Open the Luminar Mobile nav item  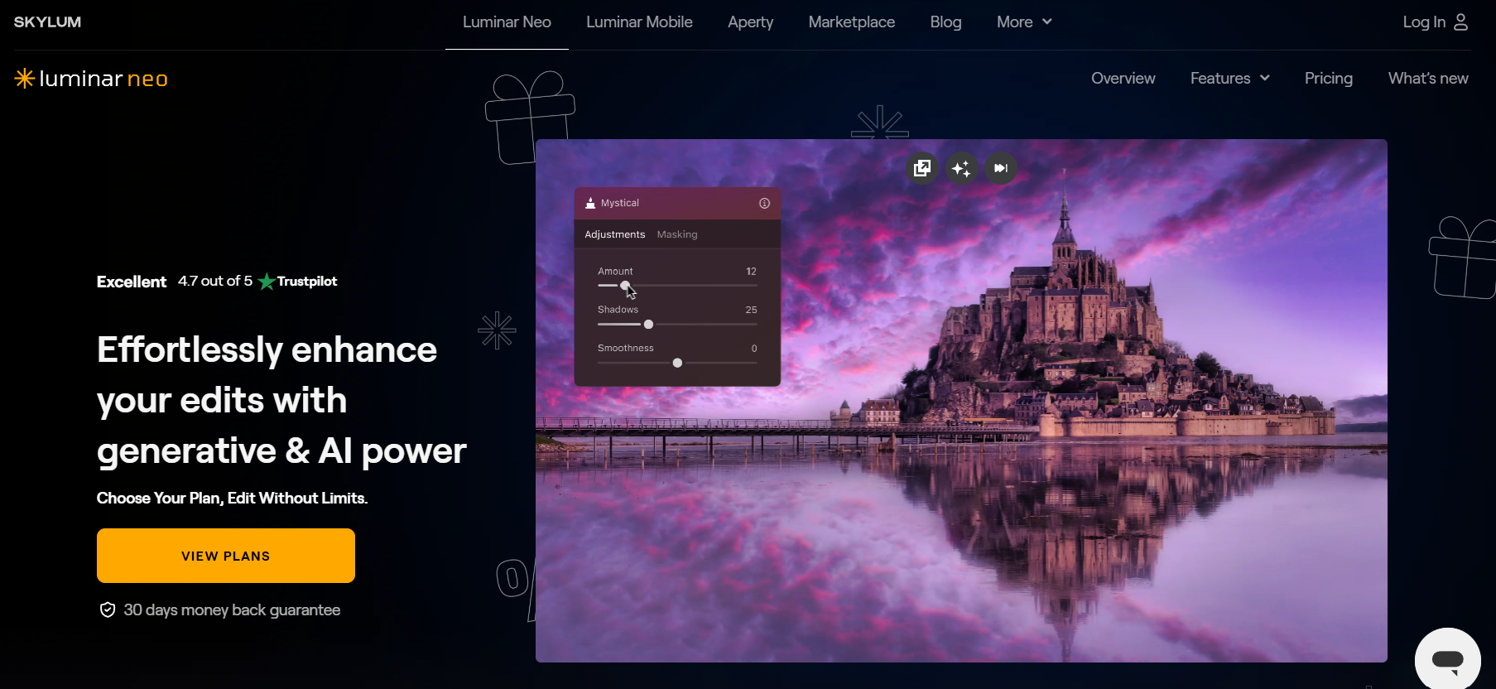639,22
